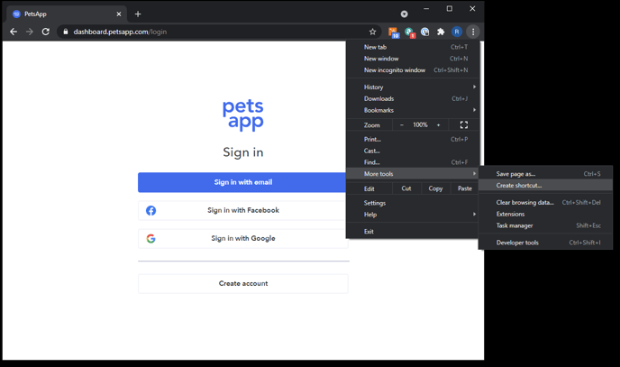Click Cut in the Edit row

pos(406,188)
